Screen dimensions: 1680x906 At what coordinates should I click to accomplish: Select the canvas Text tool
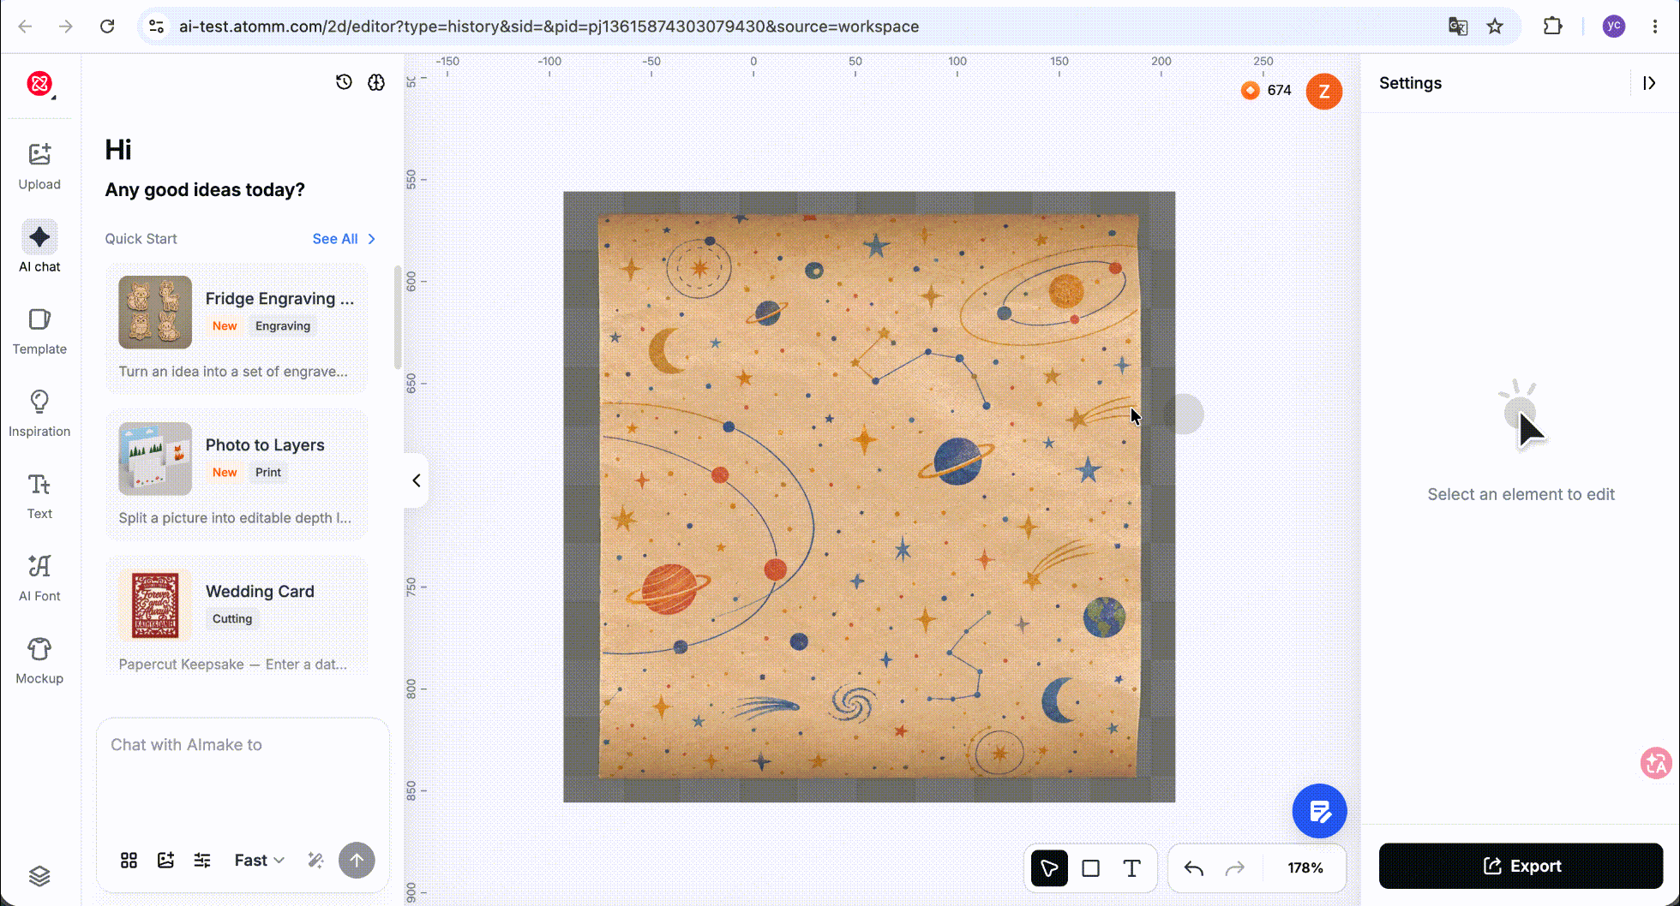click(x=1131, y=868)
